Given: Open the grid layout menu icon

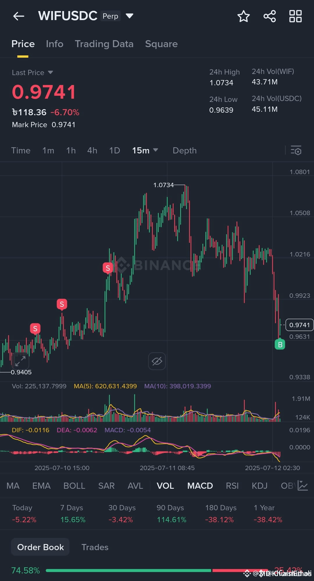Looking at the screenshot, I should point(295,16).
